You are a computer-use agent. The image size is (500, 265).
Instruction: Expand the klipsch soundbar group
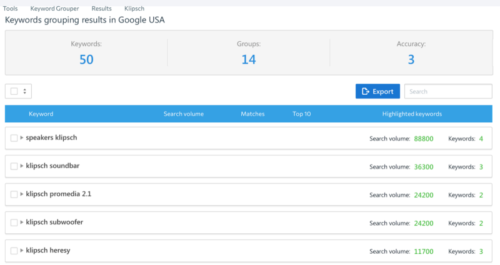tap(22, 166)
